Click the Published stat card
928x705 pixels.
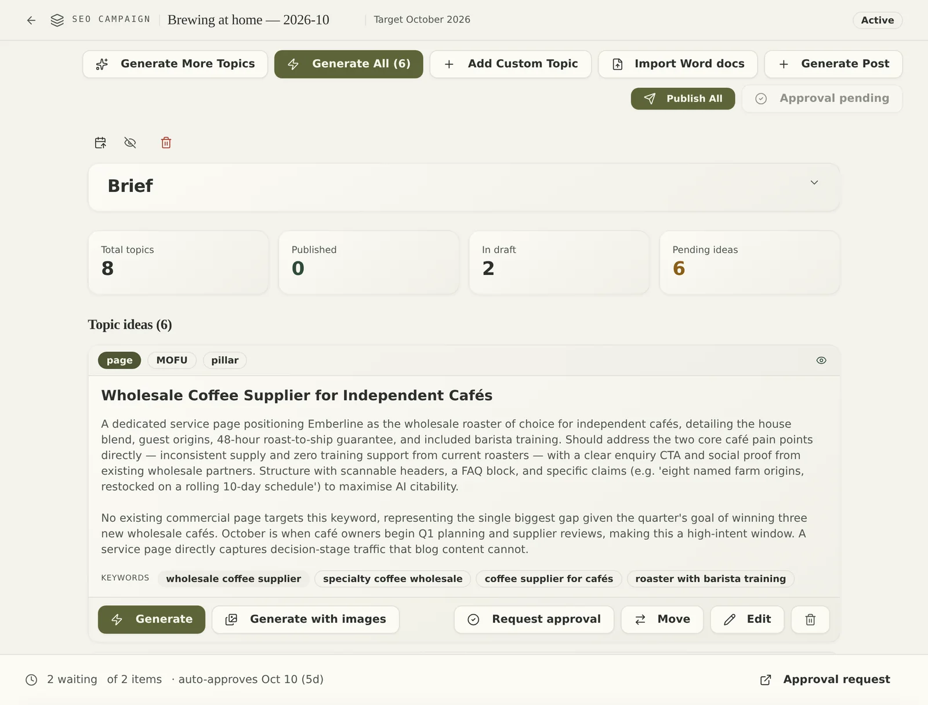tap(369, 263)
